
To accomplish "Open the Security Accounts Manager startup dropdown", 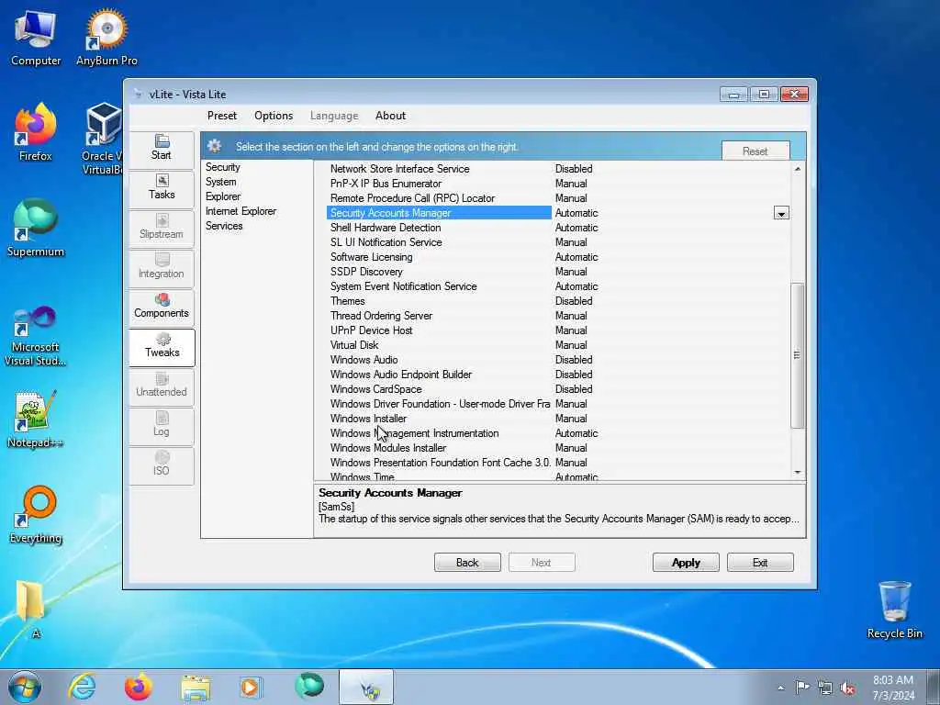I will tap(780, 213).
